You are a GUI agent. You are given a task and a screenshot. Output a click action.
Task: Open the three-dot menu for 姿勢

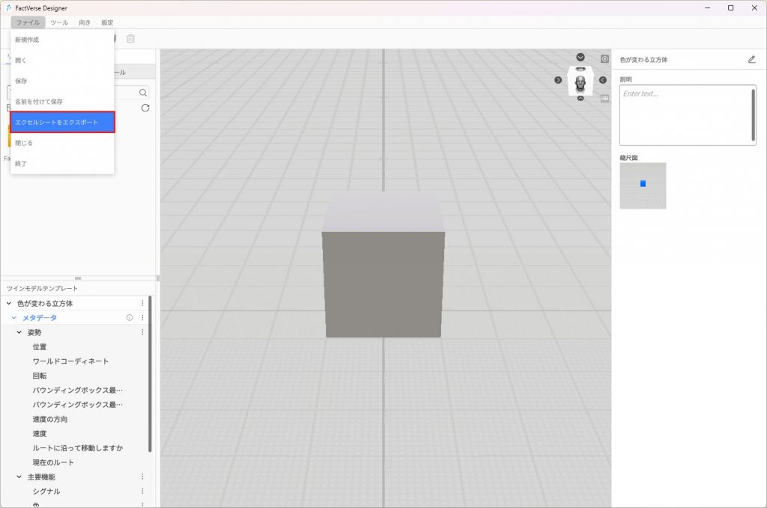tap(142, 332)
